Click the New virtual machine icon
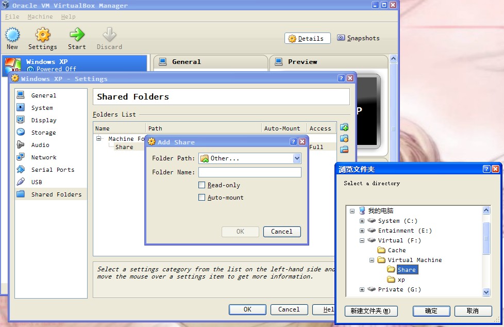504x327 pixels. point(12,35)
